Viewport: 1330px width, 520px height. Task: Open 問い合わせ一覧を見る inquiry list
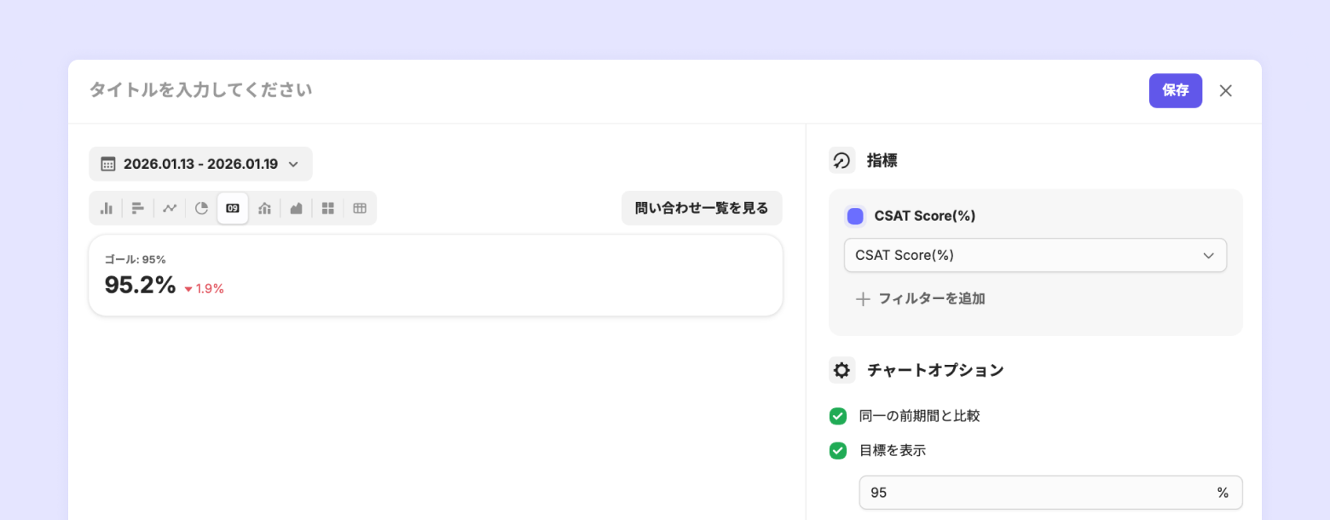click(x=702, y=208)
